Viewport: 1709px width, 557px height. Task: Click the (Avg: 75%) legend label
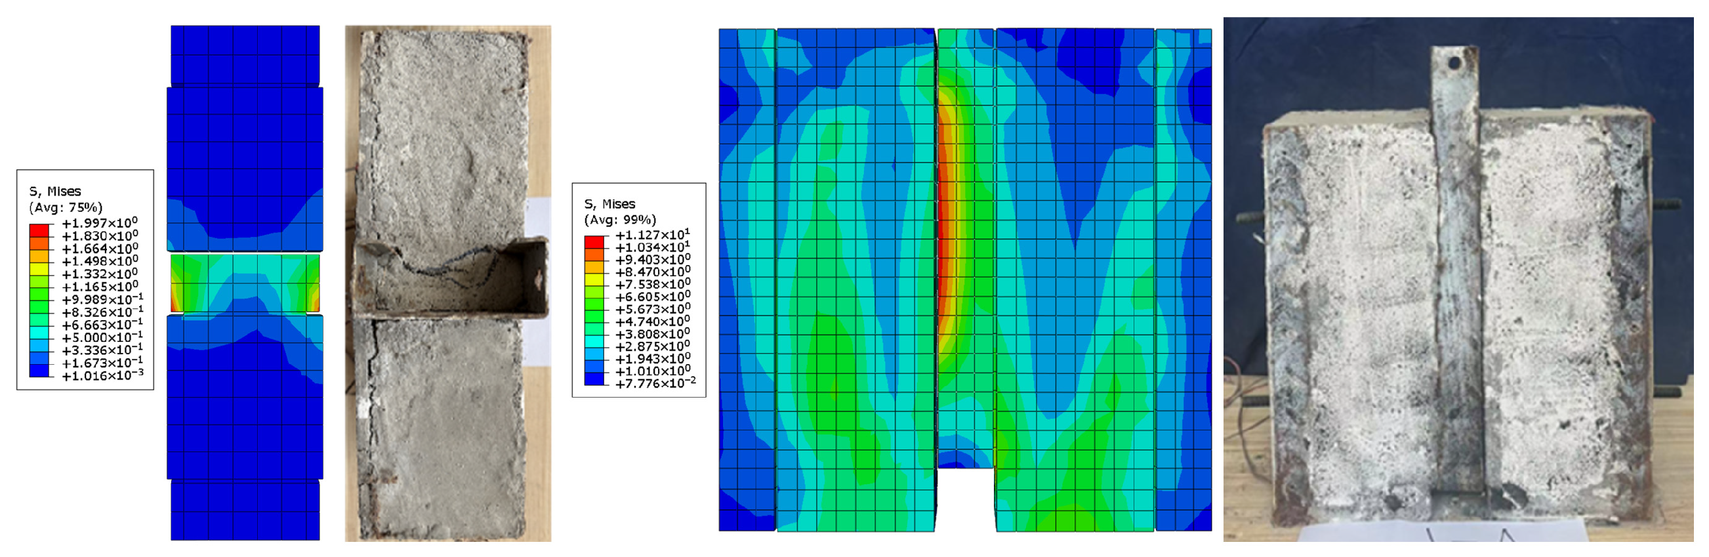coord(66,207)
